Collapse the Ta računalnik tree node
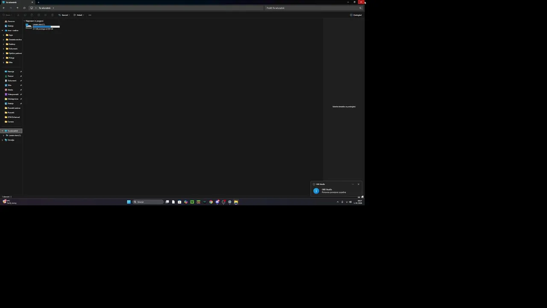Image resolution: width=547 pixels, height=308 pixels. click(3, 131)
